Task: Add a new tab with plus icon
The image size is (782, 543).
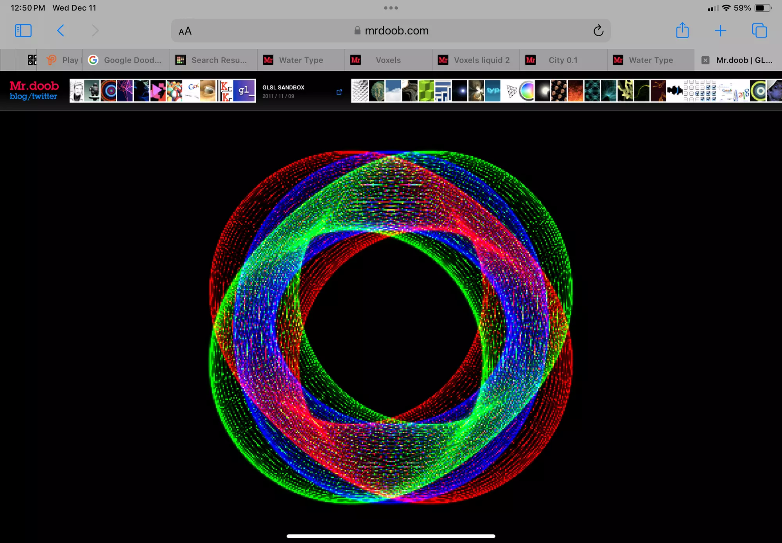Action: tap(720, 30)
